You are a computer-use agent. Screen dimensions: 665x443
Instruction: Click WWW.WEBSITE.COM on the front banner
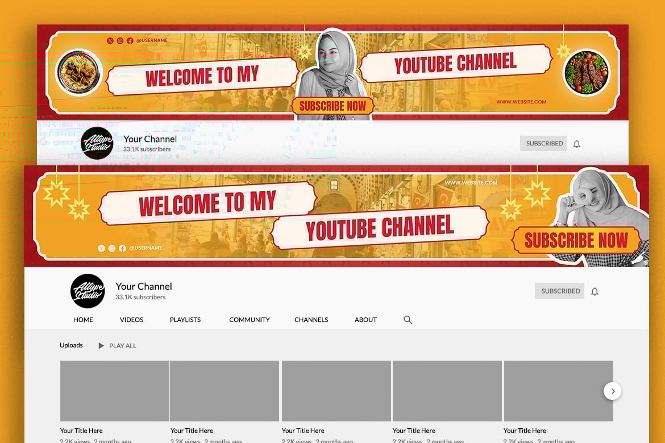(x=471, y=183)
